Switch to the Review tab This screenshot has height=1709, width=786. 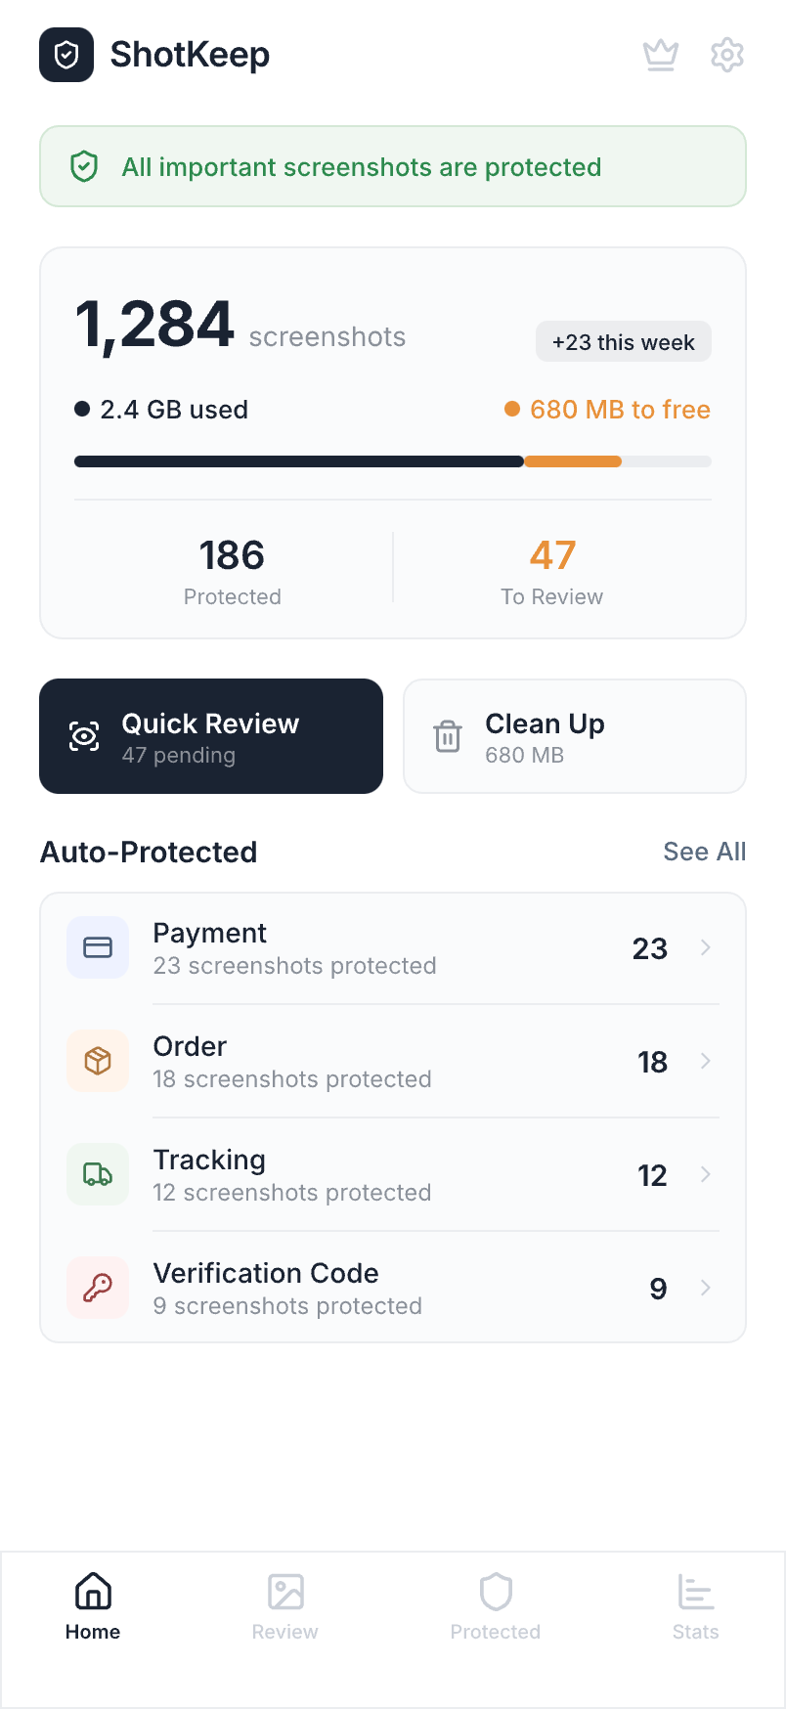(x=285, y=1605)
